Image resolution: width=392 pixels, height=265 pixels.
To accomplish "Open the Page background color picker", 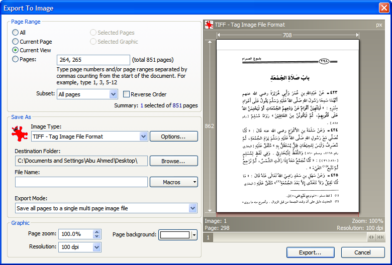I will click(x=194, y=235).
